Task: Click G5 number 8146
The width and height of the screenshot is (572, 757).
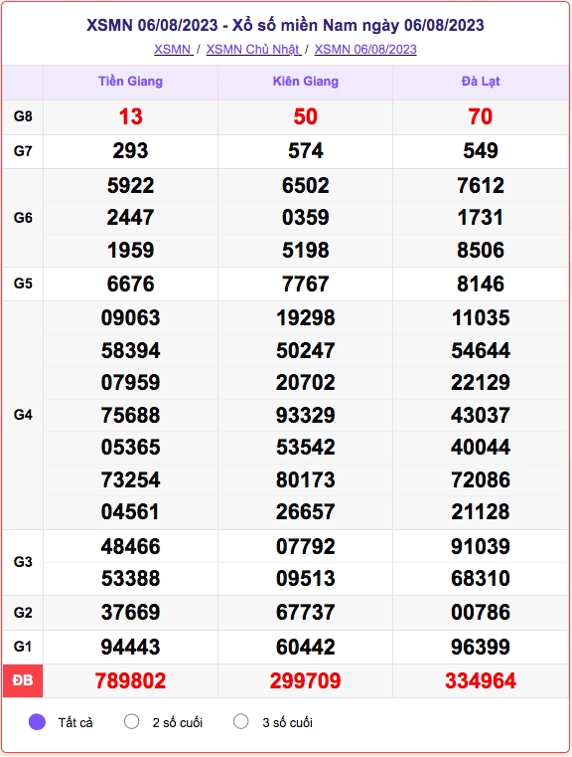Action: pyautogui.click(x=481, y=284)
